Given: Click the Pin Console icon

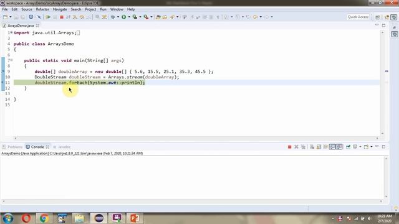Looking at the screenshot, I should (x=348, y=147).
